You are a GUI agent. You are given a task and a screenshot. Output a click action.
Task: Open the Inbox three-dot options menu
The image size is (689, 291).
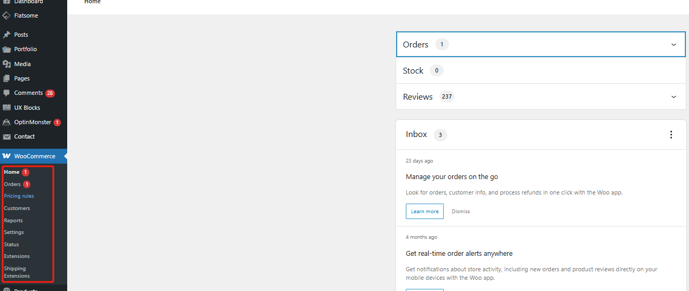671,135
